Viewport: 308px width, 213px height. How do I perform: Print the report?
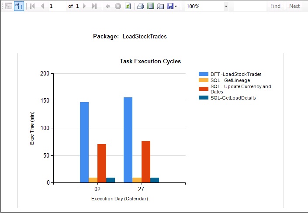pos(140,6)
